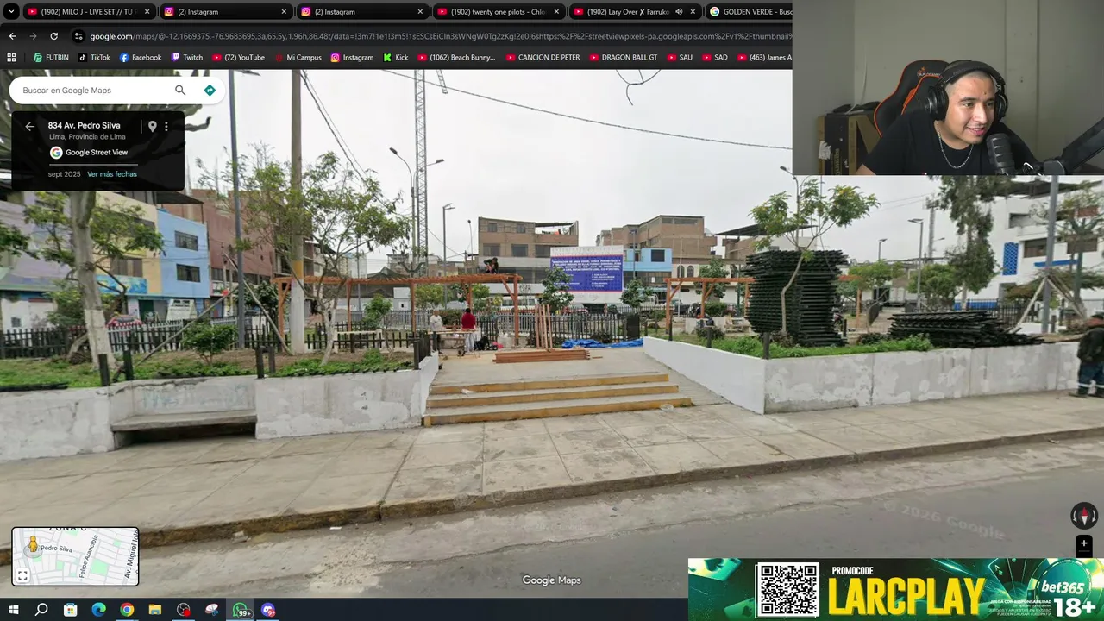
Task: Open directions with the blue diamond icon
Action: coord(210,90)
